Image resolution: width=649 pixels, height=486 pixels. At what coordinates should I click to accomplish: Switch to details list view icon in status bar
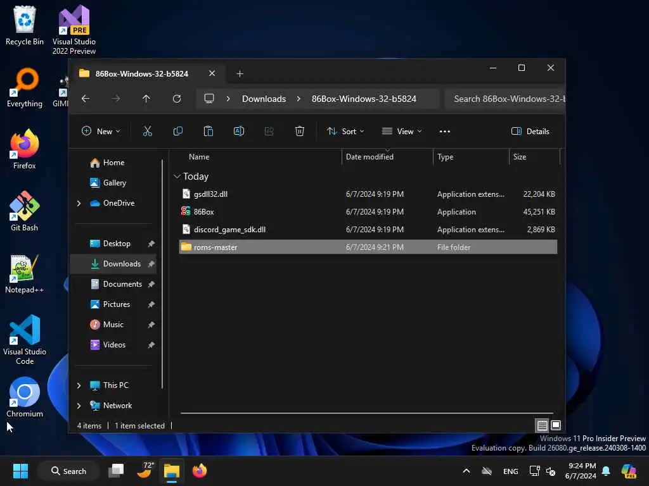click(x=543, y=425)
